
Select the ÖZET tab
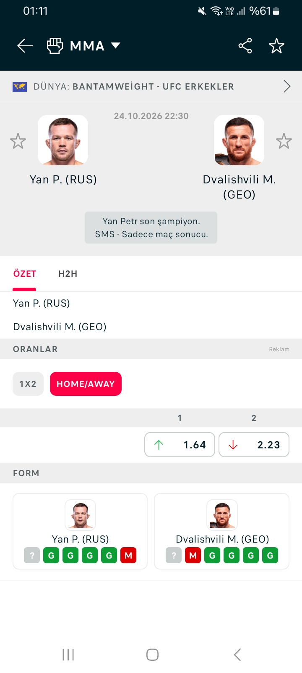[25, 274]
